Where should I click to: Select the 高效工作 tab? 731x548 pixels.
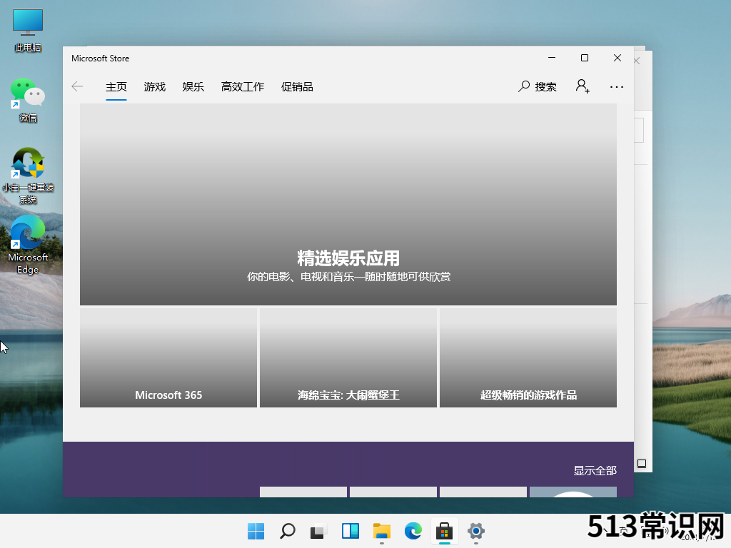(242, 86)
